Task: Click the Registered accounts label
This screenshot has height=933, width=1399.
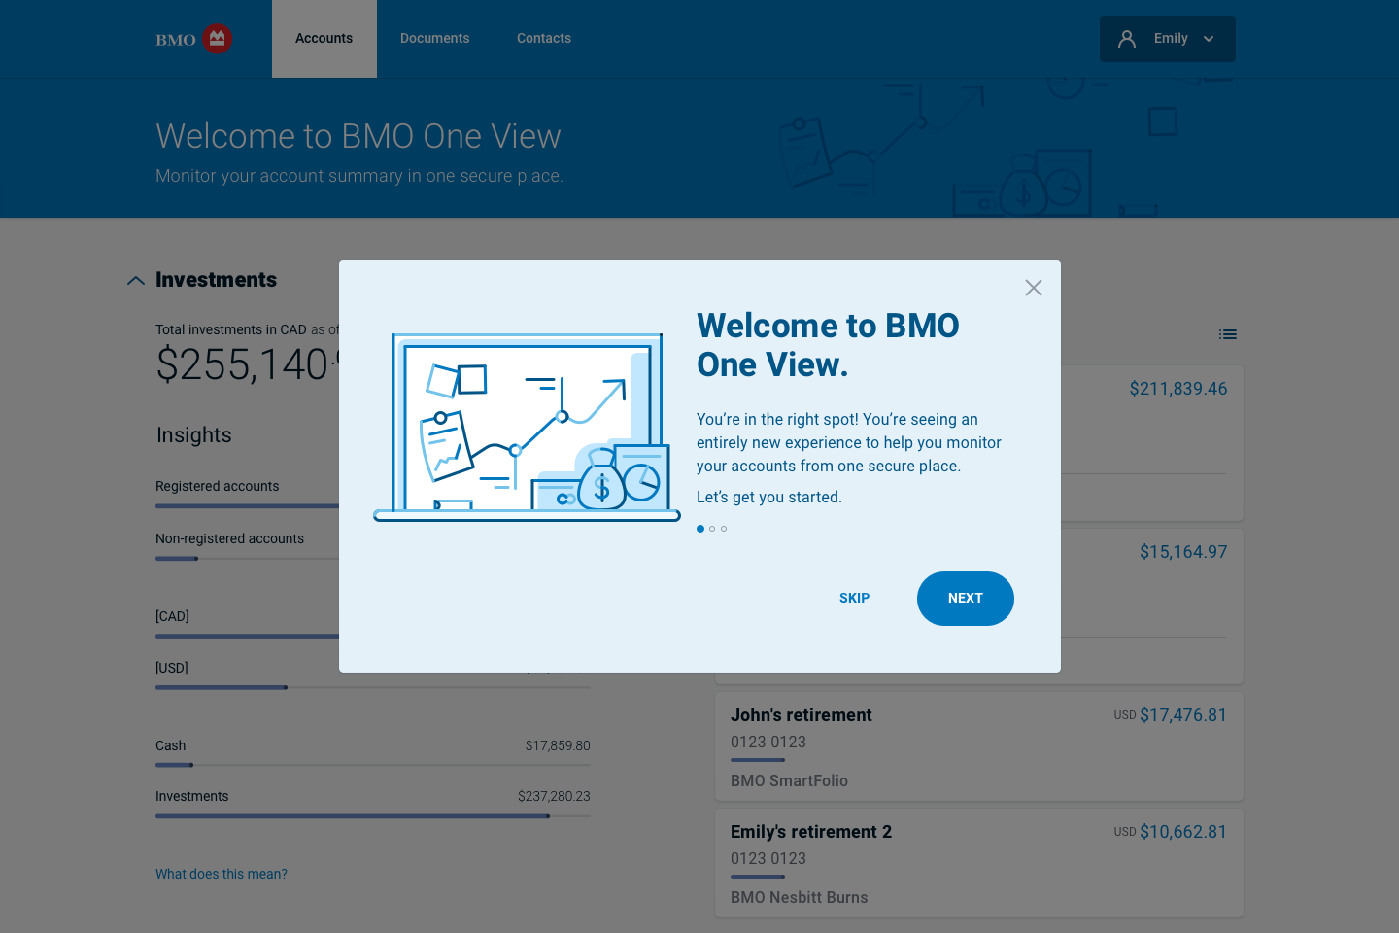Action: click(x=218, y=486)
